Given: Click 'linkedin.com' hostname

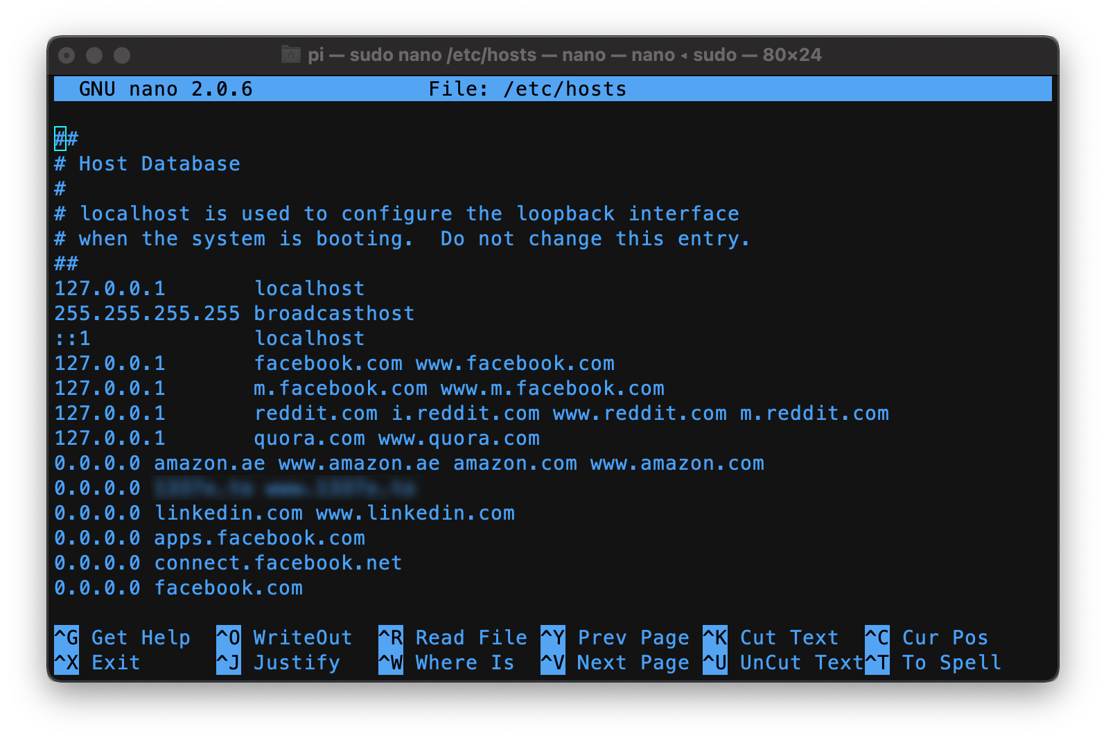Looking at the screenshot, I should 228,513.
